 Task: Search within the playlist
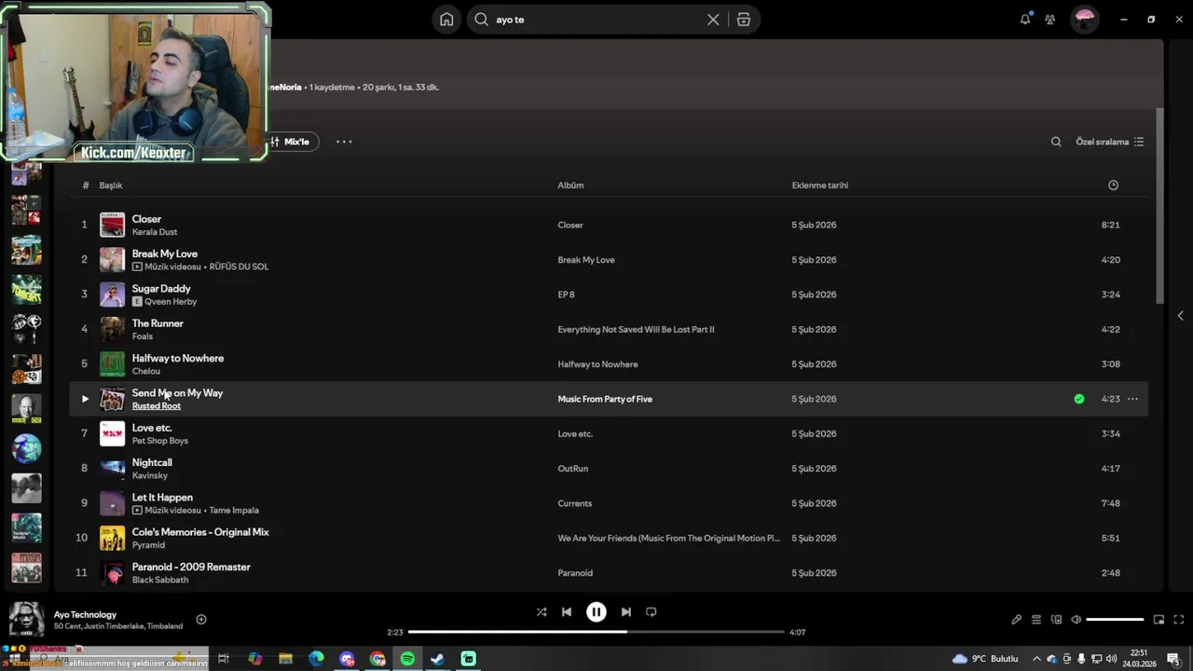1056,142
